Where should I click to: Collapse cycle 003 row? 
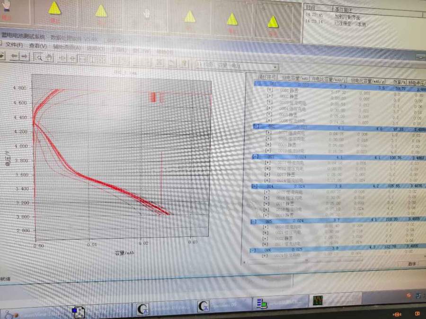(x=255, y=156)
